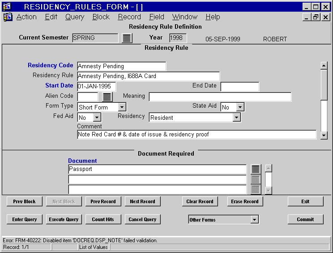333x253 pixels.
Task: Click Residency Rule scrollbar thumb
Action: [324, 84]
